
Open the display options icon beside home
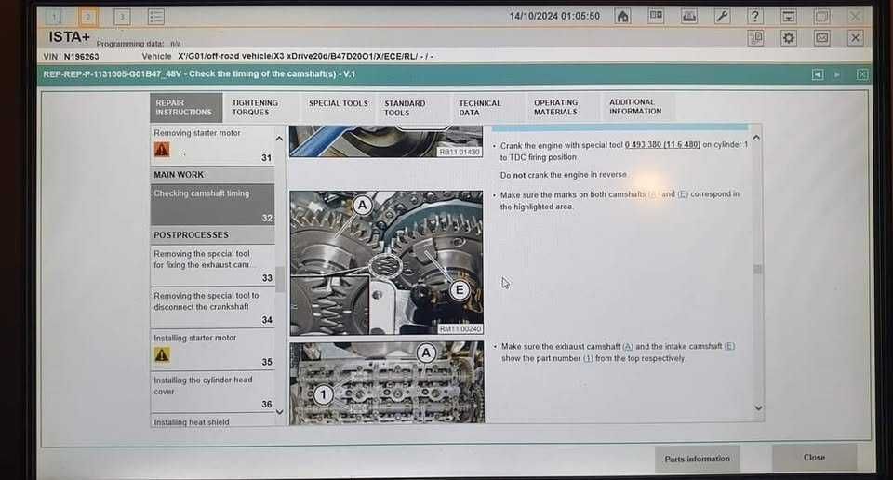pos(656,16)
